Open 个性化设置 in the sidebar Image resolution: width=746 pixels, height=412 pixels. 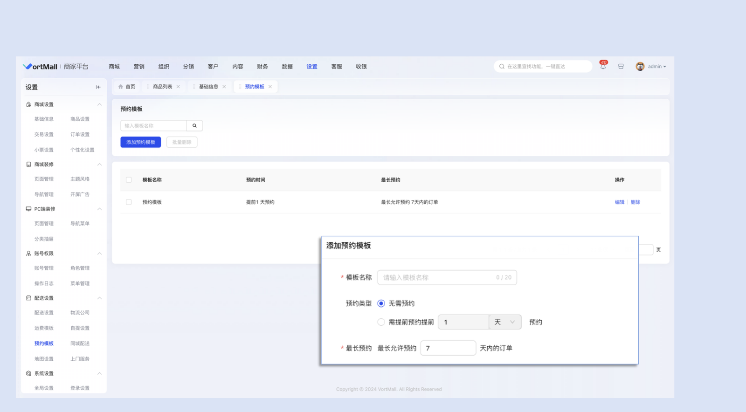82,150
